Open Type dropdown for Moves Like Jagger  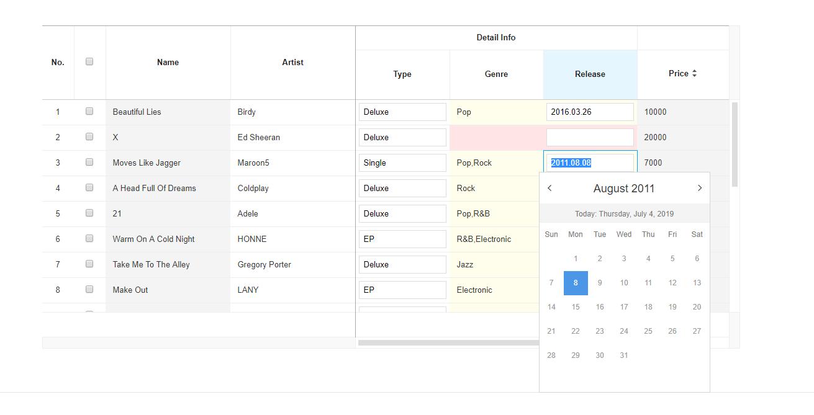[x=402, y=163]
